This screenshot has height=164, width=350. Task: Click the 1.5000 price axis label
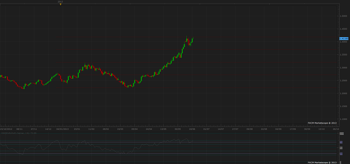[343, 17]
